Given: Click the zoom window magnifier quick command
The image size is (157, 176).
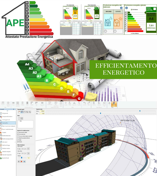Looking at the screenshot, I should pos(30,112).
